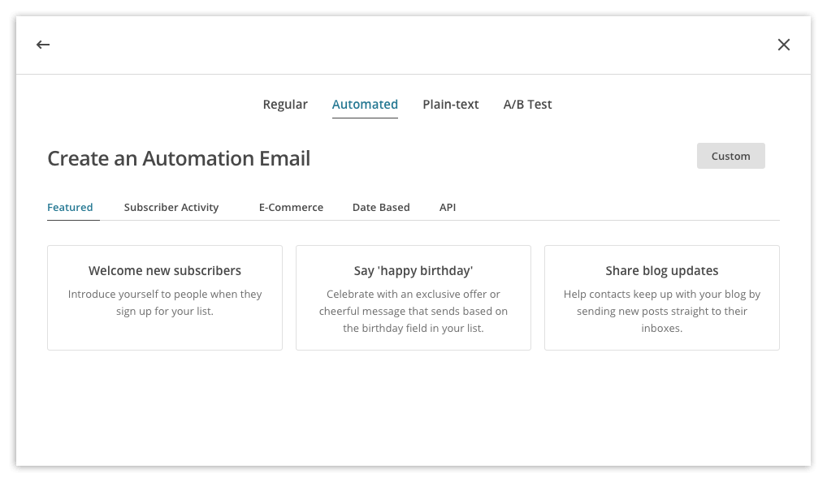The height and width of the screenshot is (482, 827).
Task: Choose the A/B Test tab
Action: (527, 105)
